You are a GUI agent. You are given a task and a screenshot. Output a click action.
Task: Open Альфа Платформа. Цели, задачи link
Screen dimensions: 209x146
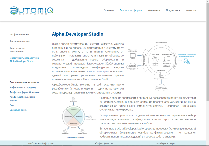(x=23, y=99)
